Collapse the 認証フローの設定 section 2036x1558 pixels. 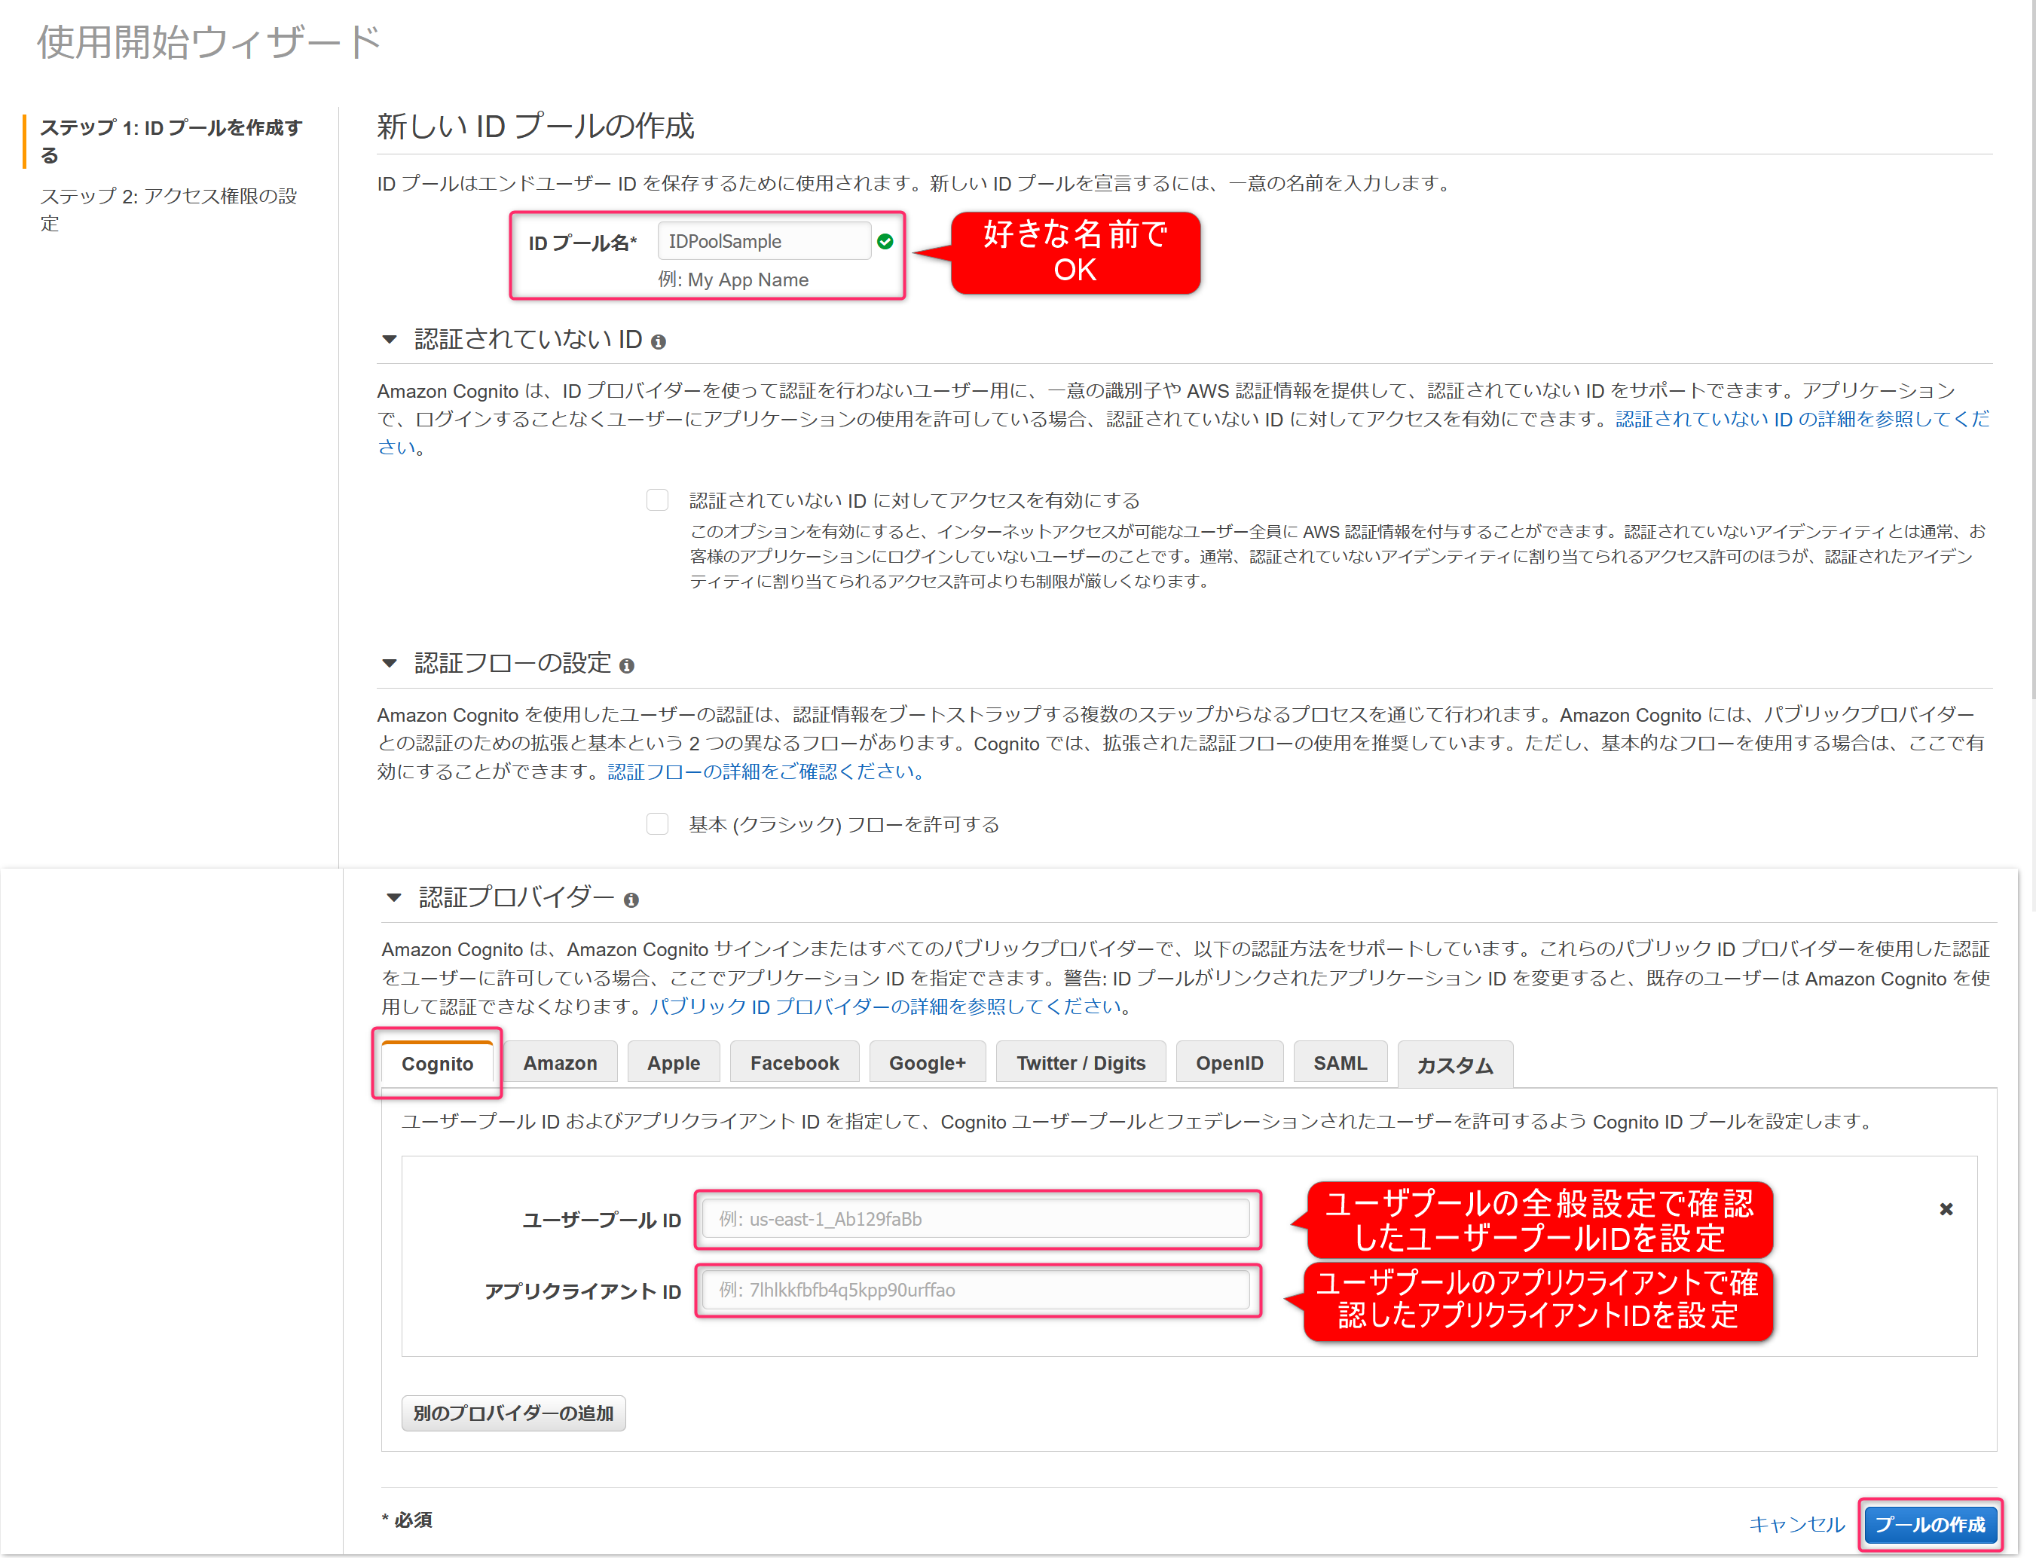pyautogui.click(x=390, y=664)
